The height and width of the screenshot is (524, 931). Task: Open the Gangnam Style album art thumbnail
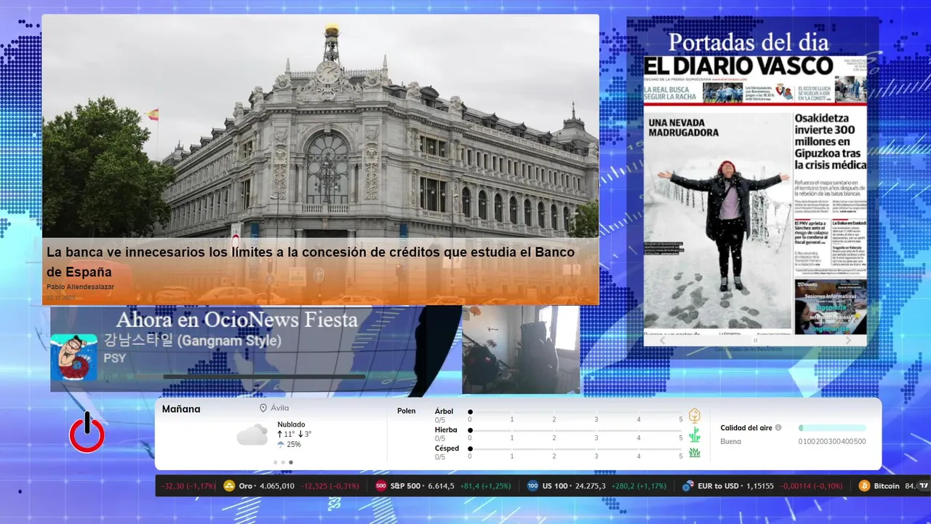click(73, 357)
